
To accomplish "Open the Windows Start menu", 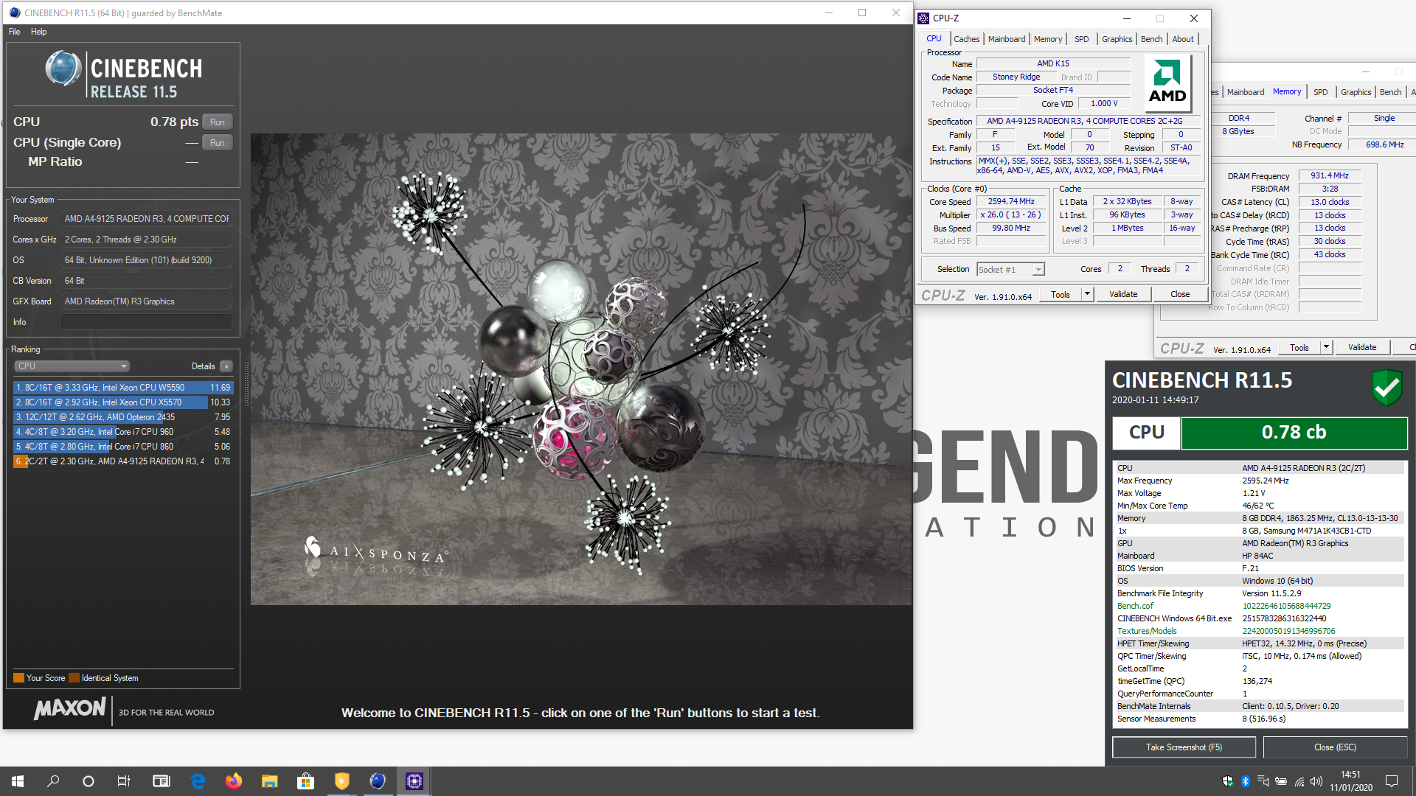I will coord(18,781).
